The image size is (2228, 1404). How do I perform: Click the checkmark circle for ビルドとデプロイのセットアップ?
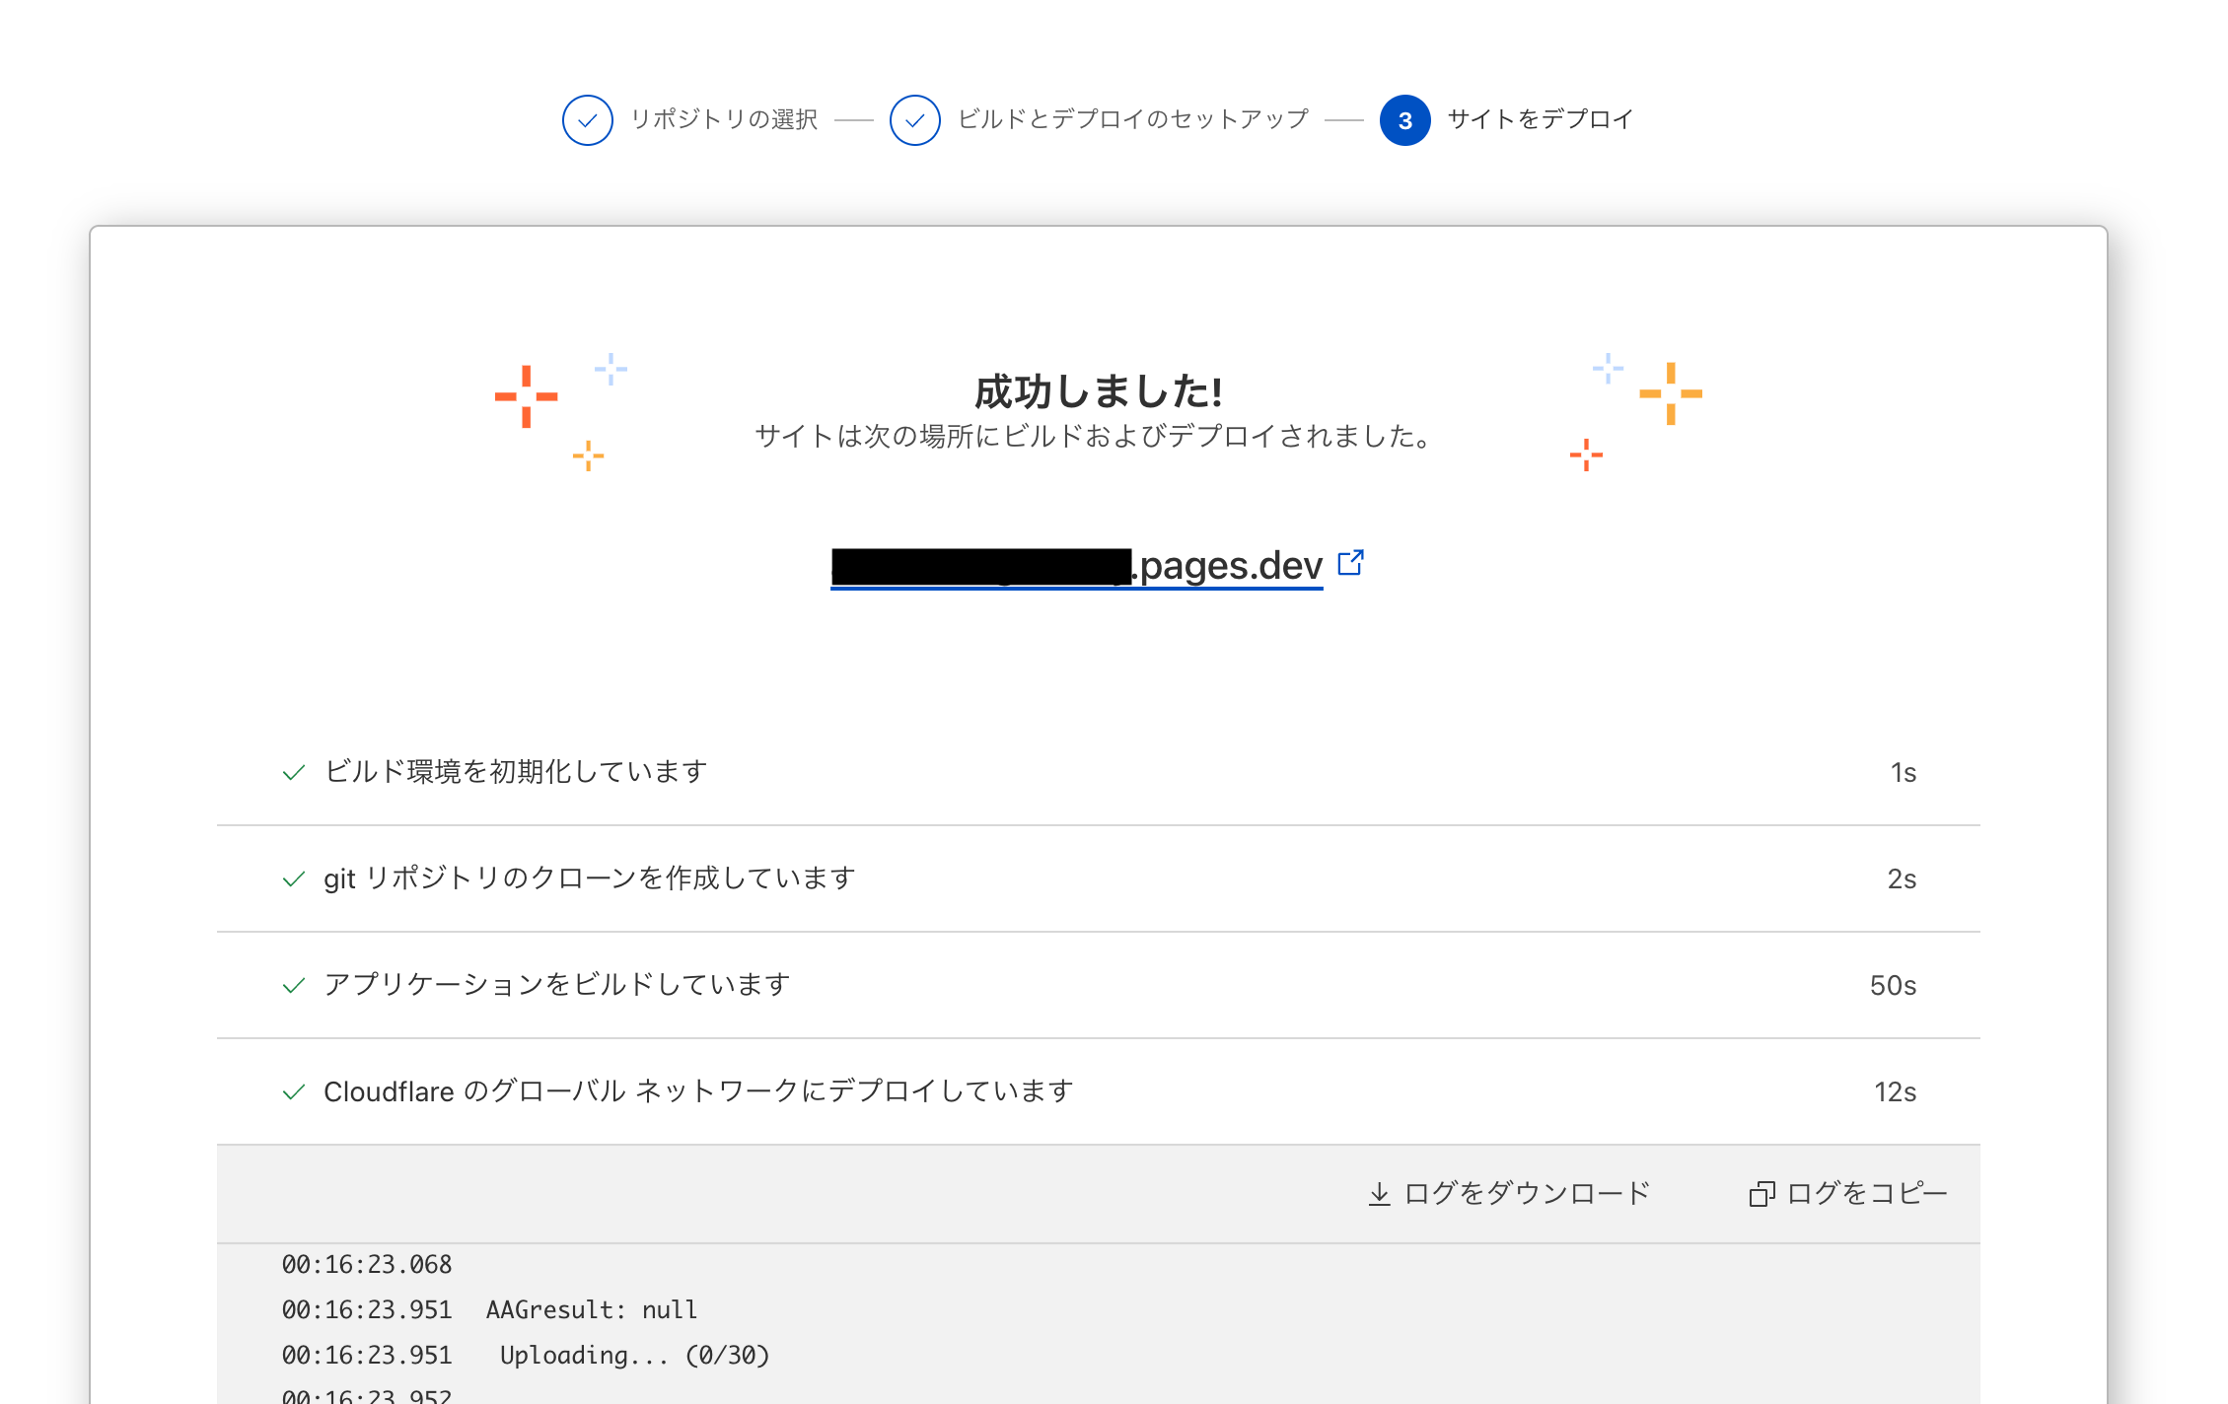(x=914, y=120)
